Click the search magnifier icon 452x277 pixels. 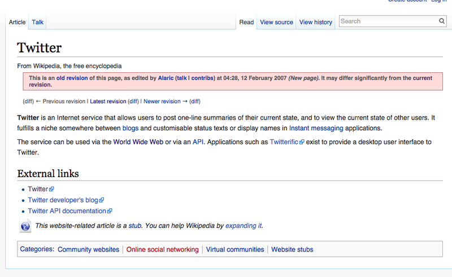click(442, 21)
